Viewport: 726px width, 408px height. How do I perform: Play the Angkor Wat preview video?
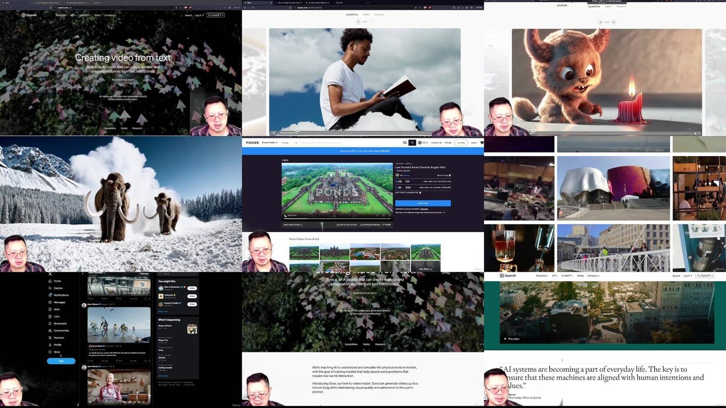click(x=285, y=215)
